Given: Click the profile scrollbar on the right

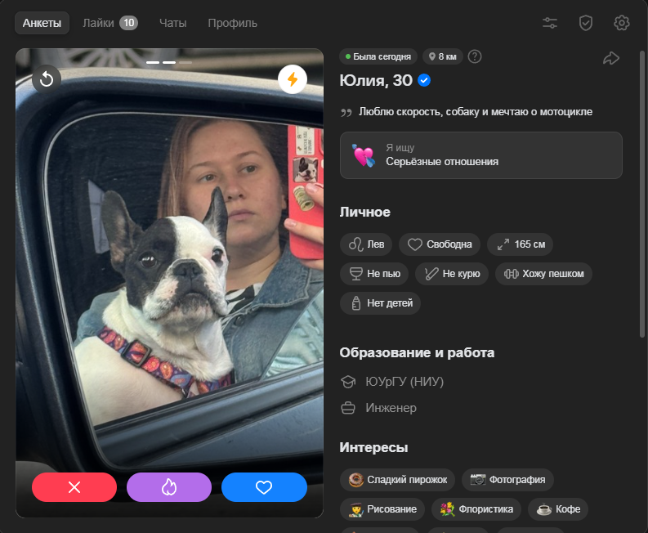Looking at the screenshot, I should [641, 196].
